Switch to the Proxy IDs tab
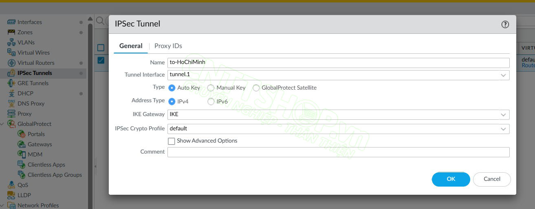This screenshot has width=535, height=209. click(168, 46)
